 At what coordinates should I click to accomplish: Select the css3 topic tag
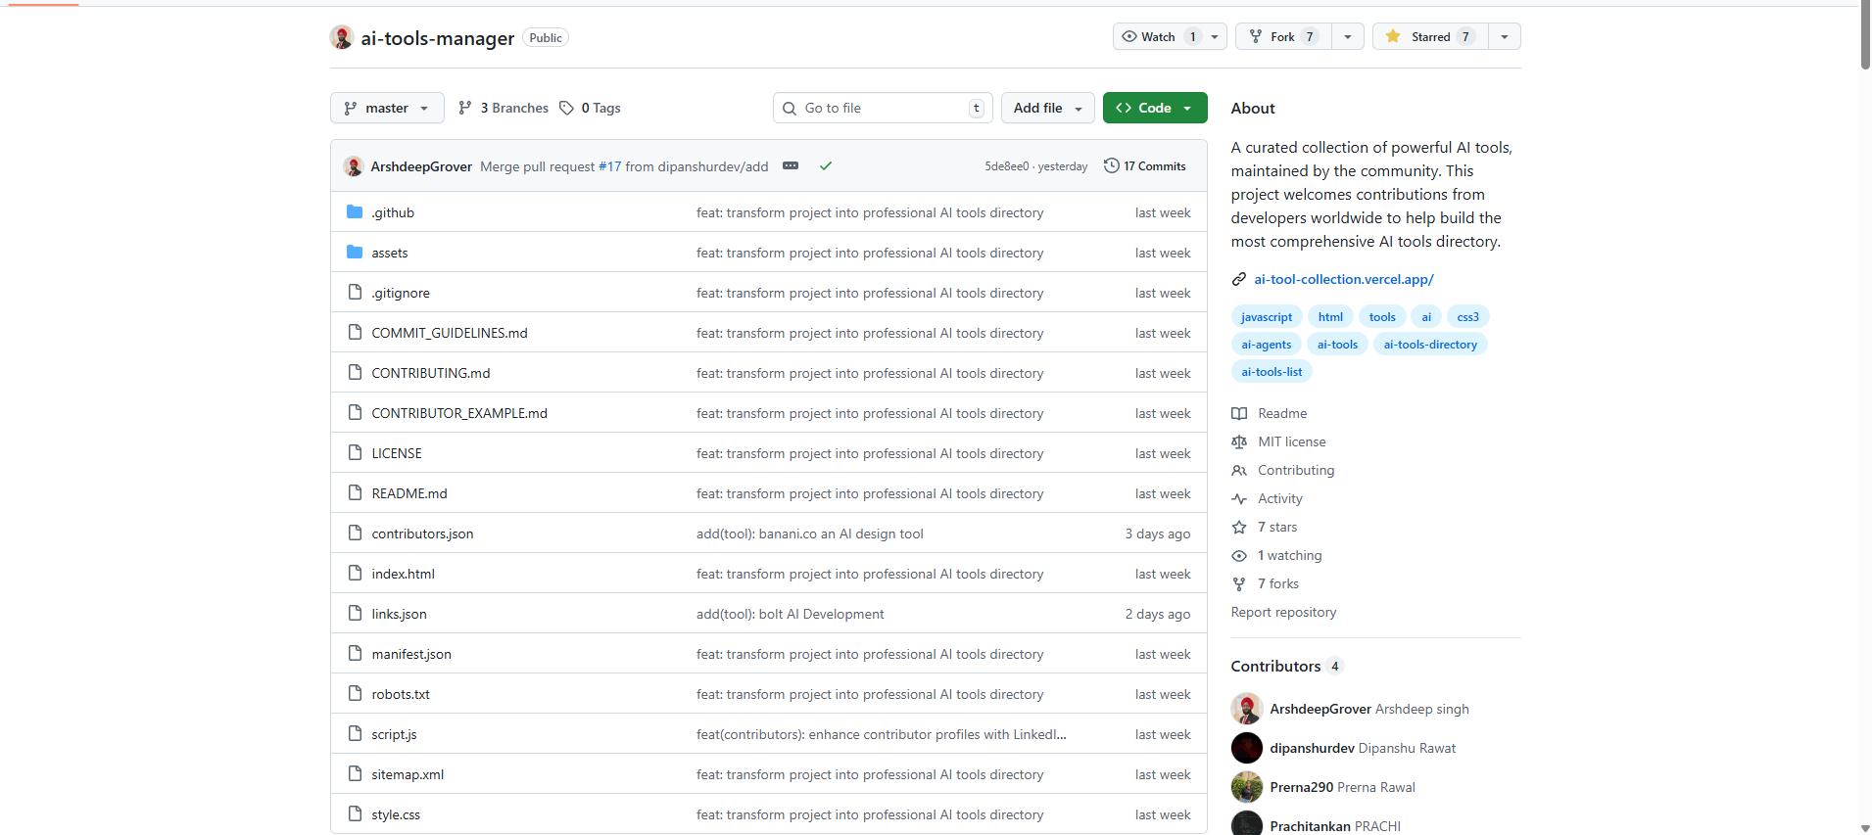(1467, 316)
